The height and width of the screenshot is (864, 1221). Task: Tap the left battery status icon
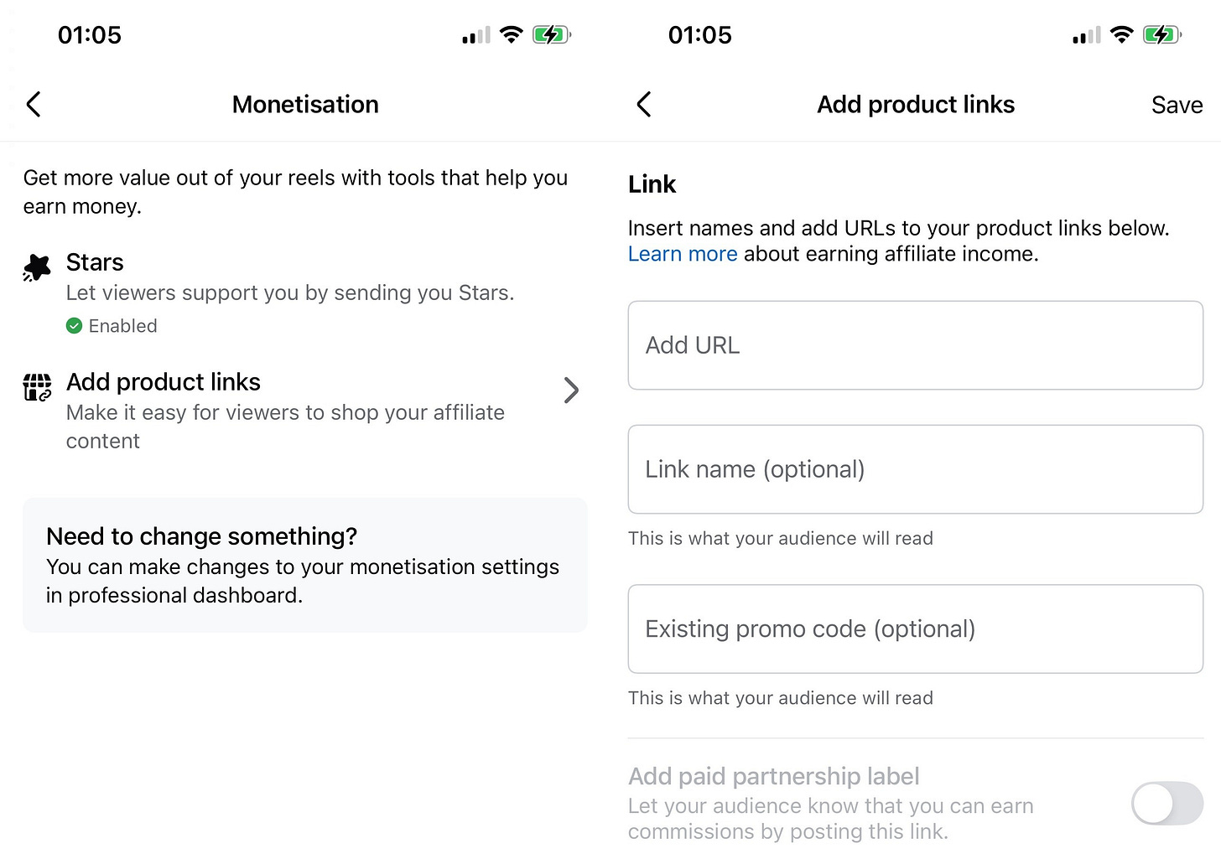click(552, 35)
